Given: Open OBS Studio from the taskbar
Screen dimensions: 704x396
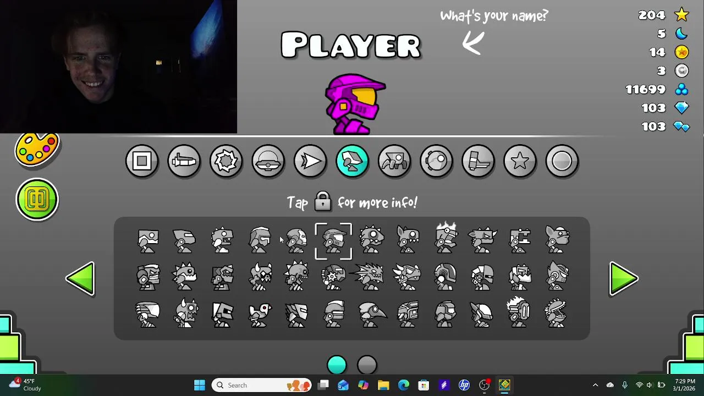Looking at the screenshot, I should (484, 385).
